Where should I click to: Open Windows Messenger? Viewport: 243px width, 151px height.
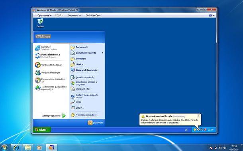point(47,73)
